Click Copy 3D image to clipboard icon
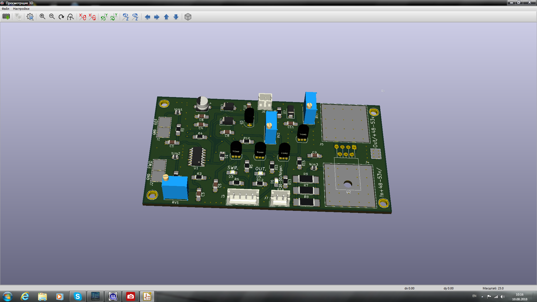Viewport: 537px width, 302px height. [18, 17]
